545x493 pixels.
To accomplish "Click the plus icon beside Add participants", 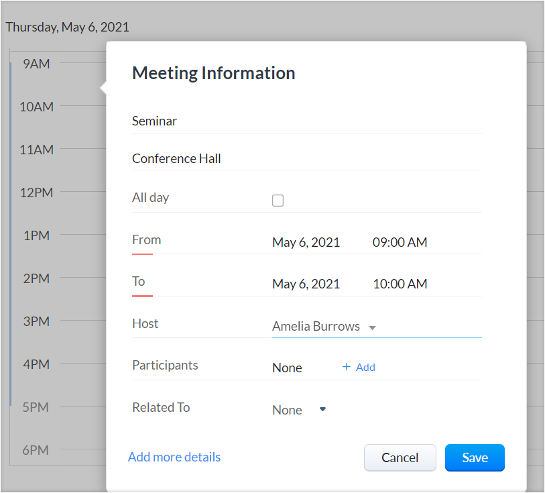I will 346,367.
